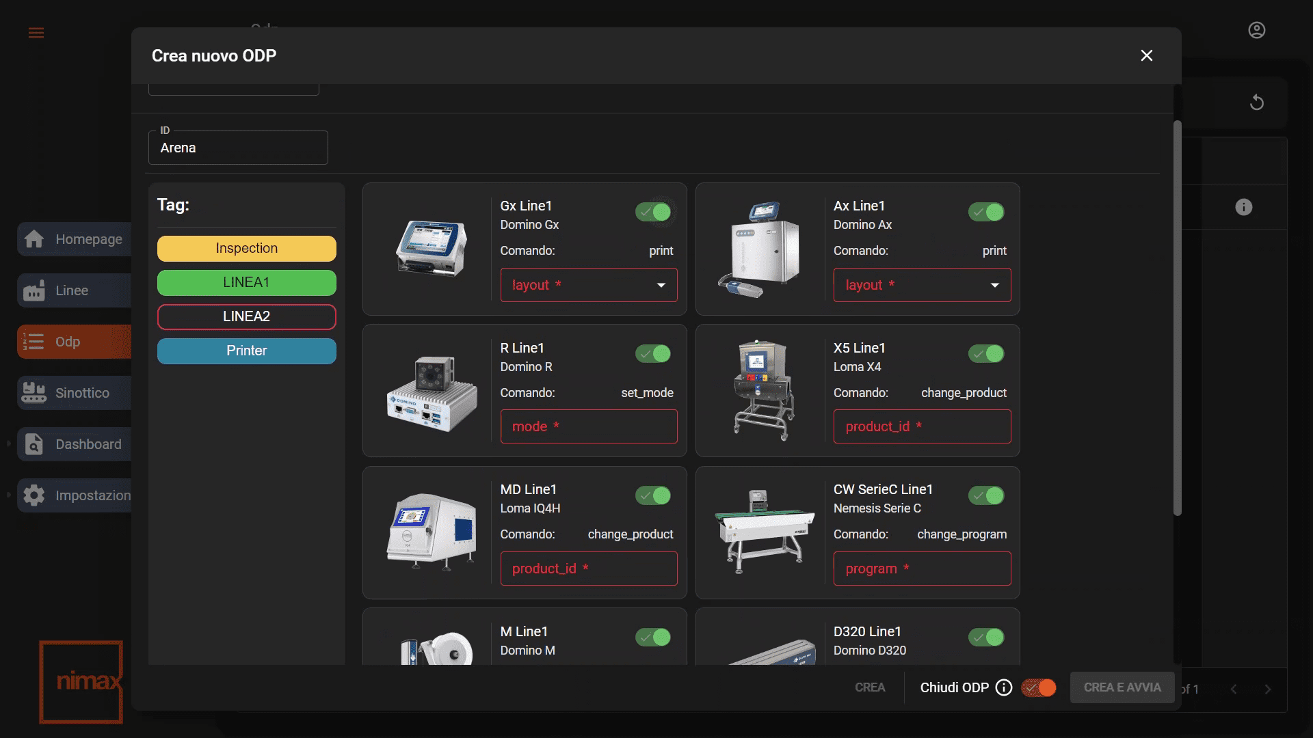Click the Sinottico conveyor icon
This screenshot has width=1313, height=738.
coord(34,393)
